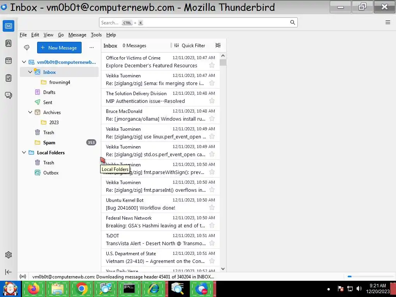Select the frowning4 subfolder

pyautogui.click(x=59, y=82)
